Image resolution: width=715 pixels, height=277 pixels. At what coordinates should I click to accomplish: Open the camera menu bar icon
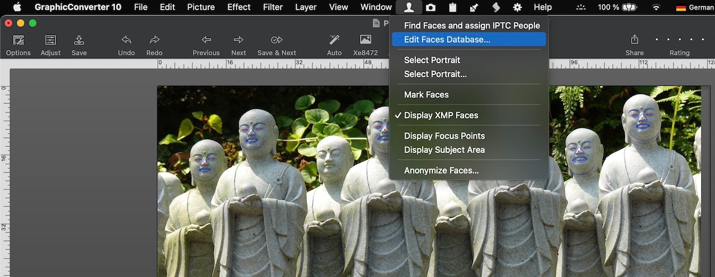pos(430,7)
